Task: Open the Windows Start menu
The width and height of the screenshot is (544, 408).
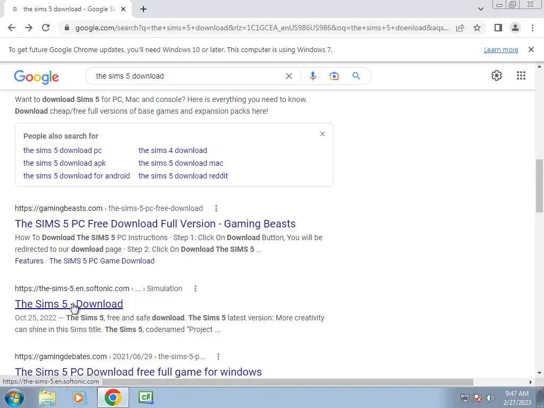Action: click(14, 397)
